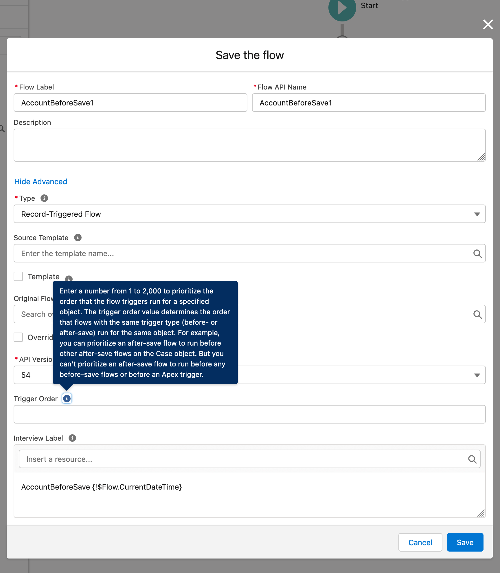Click the Interview Label info icon
This screenshot has height=573, width=500.
[72, 438]
